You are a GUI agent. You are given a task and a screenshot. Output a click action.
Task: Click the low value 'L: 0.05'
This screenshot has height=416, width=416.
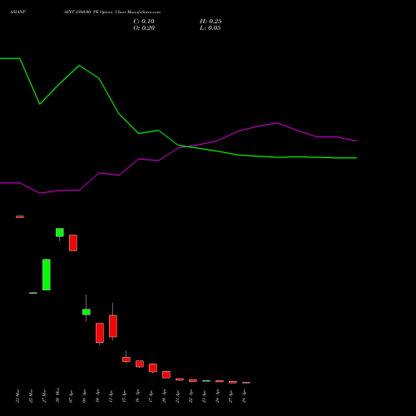coord(210,28)
